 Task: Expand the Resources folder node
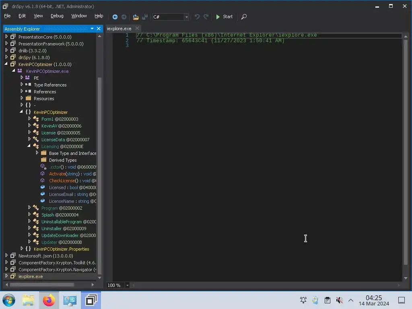coord(22,98)
